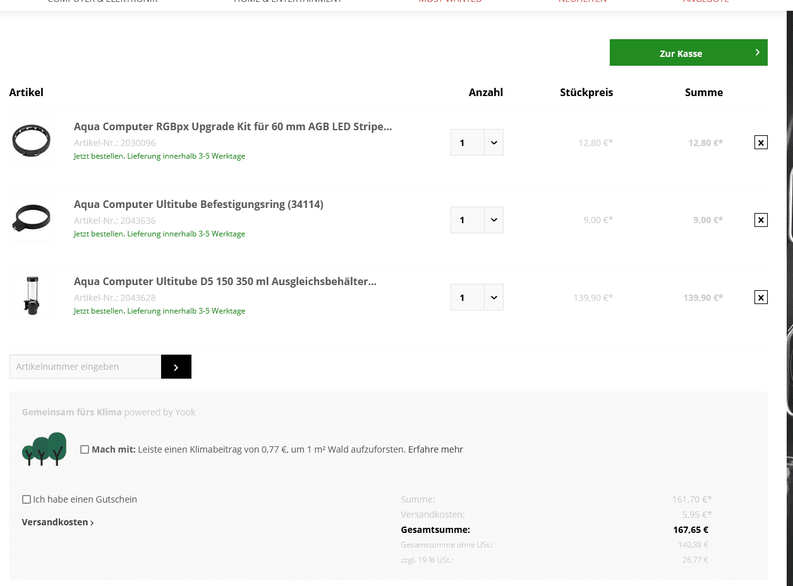793x586 pixels.
Task: Go to the Home & Entertainment menu
Action: pyautogui.click(x=288, y=2)
